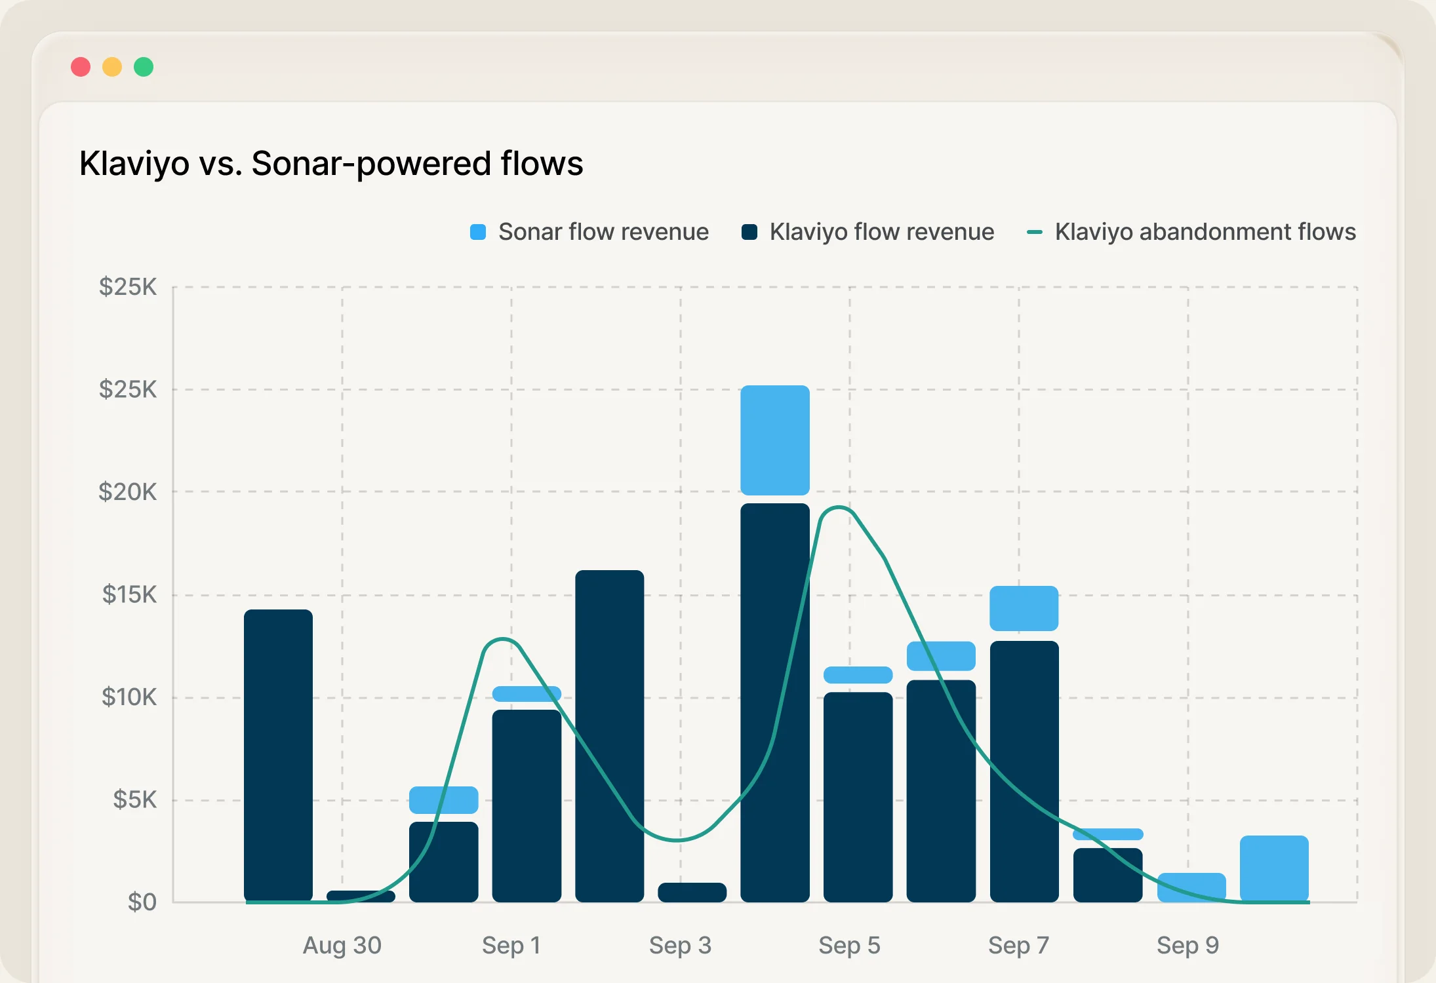Select the tallest dark Klaviyo bar near Sep 4
Viewport: 1436px width, 983px height.
pos(775,703)
